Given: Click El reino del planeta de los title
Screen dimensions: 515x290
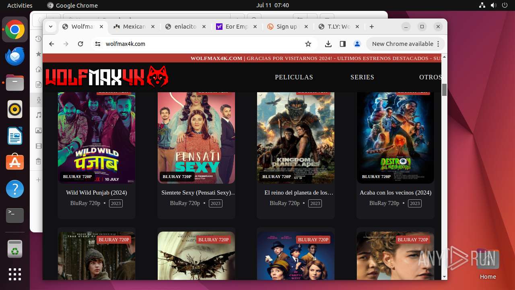Looking at the screenshot, I should pyautogui.click(x=299, y=193).
